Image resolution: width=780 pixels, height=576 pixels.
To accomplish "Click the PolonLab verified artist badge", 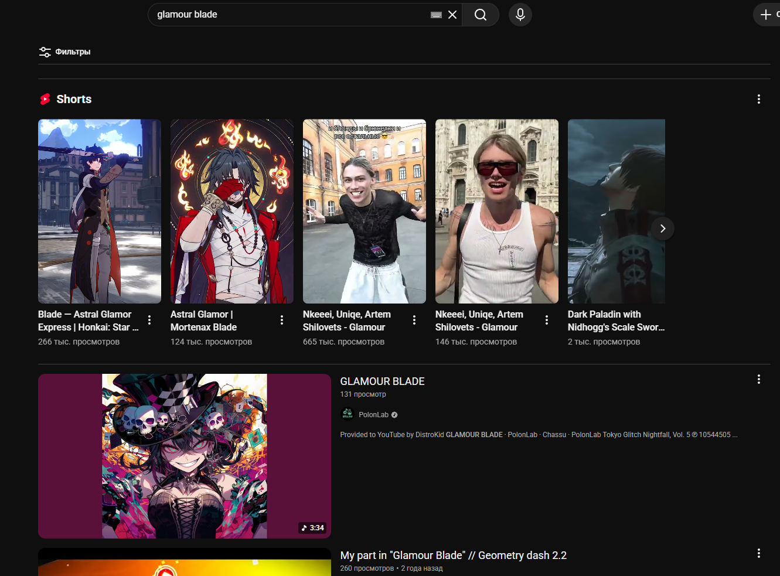I will 394,415.
